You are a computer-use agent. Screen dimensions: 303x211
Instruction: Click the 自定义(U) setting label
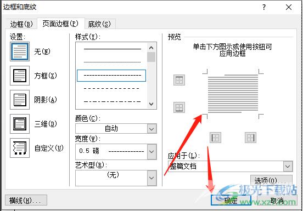[x=49, y=148]
